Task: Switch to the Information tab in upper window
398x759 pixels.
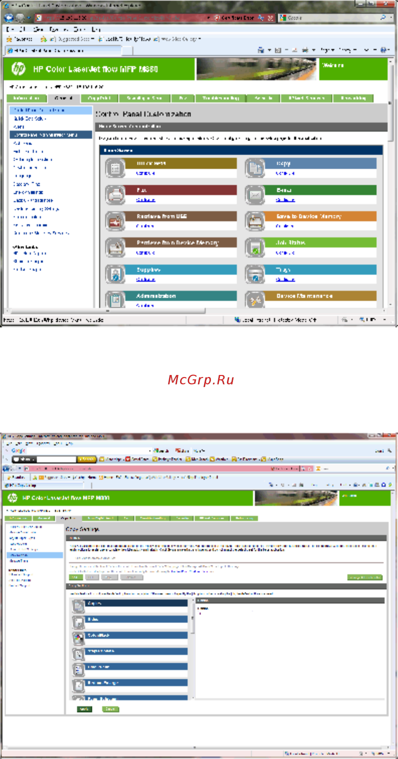Action: coord(26,98)
